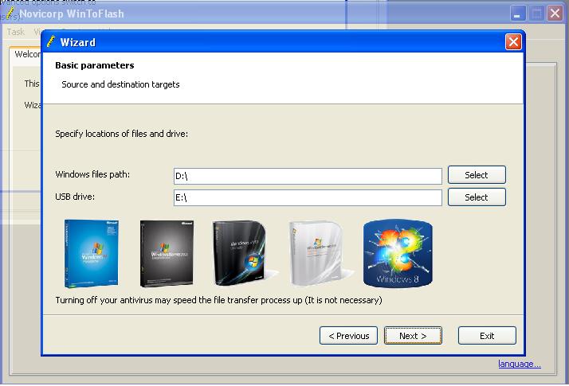Click the Wizard title bar wand icon

click(51, 42)
